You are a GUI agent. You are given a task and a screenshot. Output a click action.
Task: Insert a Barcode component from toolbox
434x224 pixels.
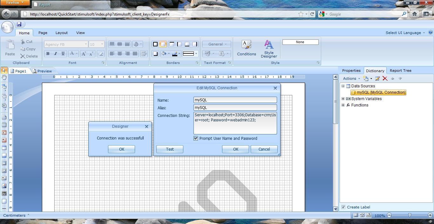[4, 193]
